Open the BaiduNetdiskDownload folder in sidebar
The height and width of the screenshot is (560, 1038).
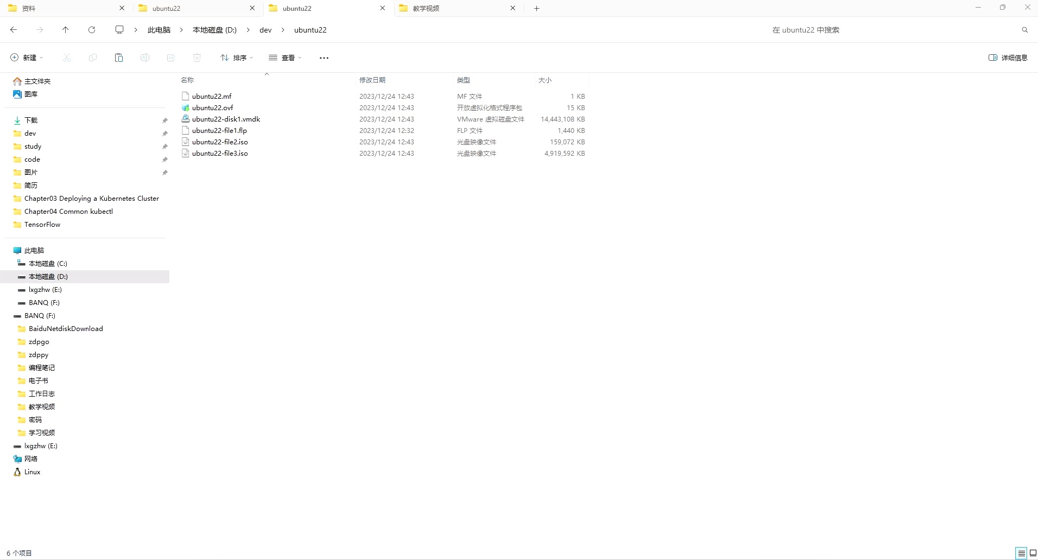pos(66,328)
